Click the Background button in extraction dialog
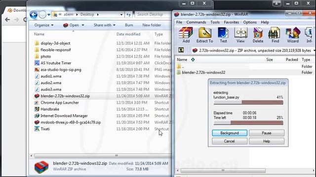Screen dimensions: 316x177 pos(230,133)
